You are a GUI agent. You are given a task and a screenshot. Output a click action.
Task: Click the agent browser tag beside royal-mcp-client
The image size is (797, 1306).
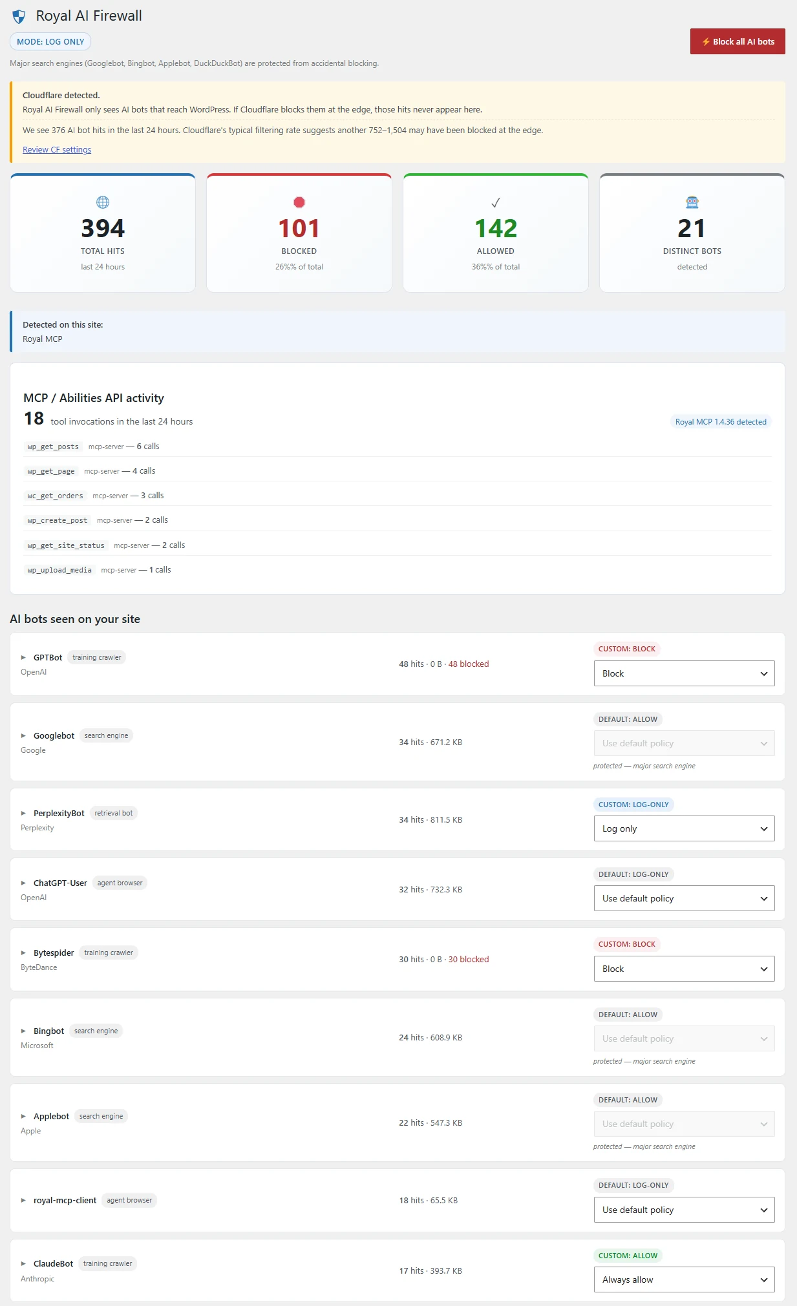(x=129, y=1200)
